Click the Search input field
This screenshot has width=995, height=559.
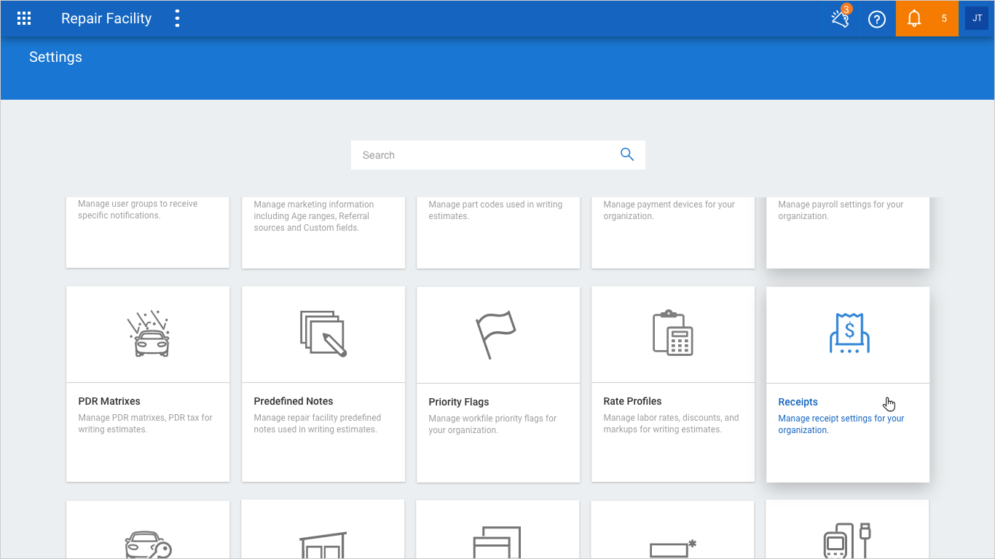pos(484,155)
